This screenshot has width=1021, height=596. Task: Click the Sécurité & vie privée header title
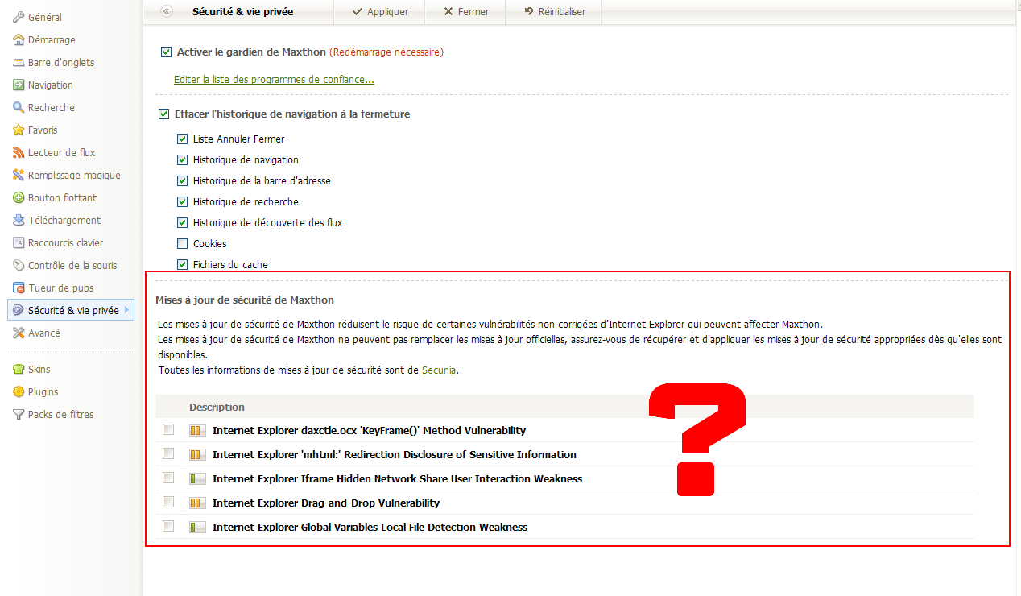242,12
